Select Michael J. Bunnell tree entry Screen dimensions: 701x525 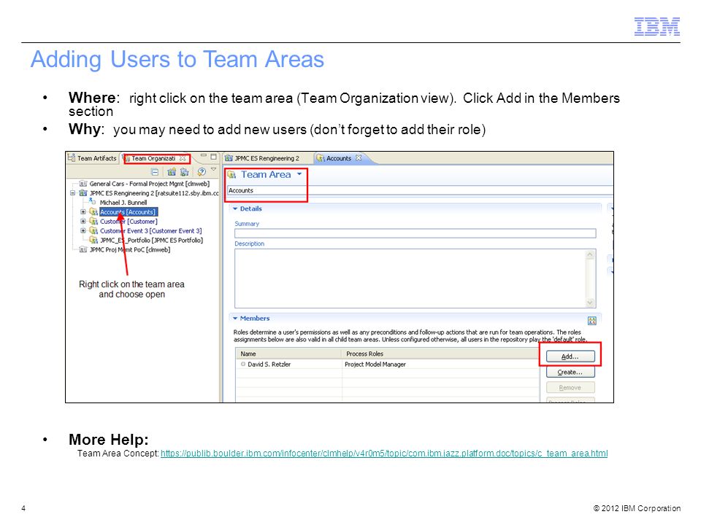(123, 203)
